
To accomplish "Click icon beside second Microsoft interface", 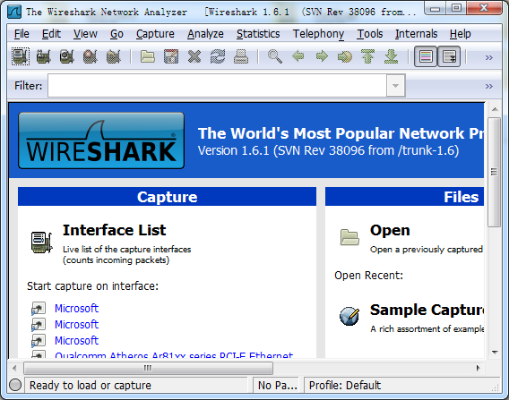I will coord(39,325).
